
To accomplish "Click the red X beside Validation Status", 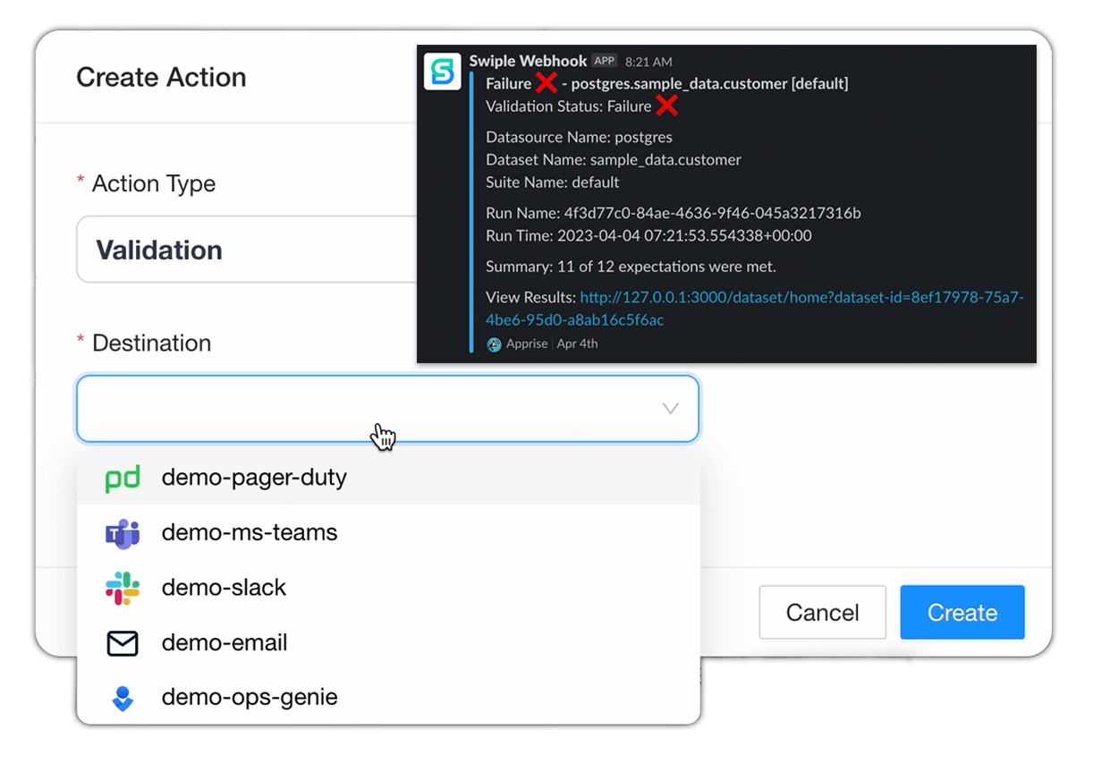I will 666,106.
